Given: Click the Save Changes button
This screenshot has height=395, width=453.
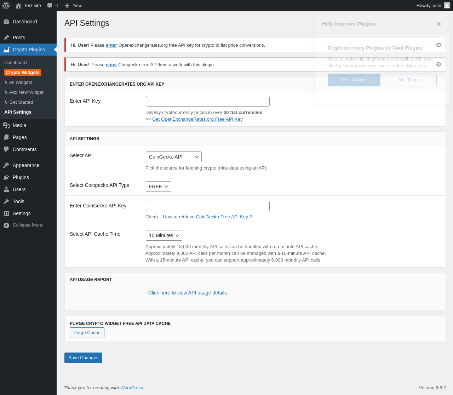Looking at the screenshot, I should click(83, 358).
